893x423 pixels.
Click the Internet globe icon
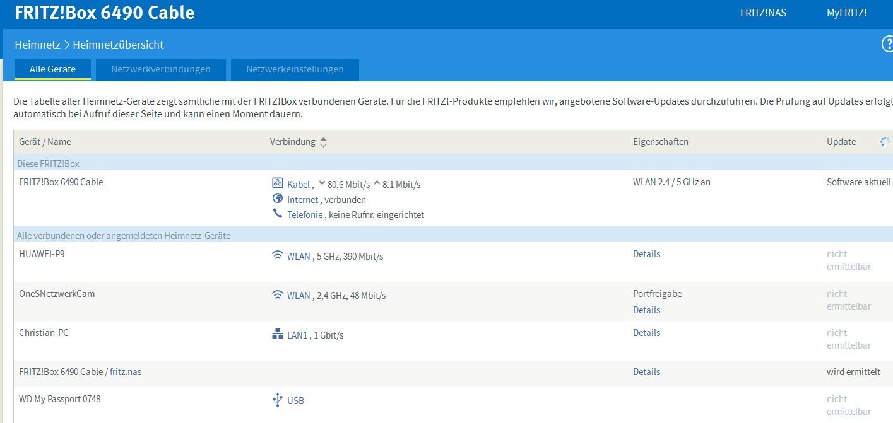point(278,199)
